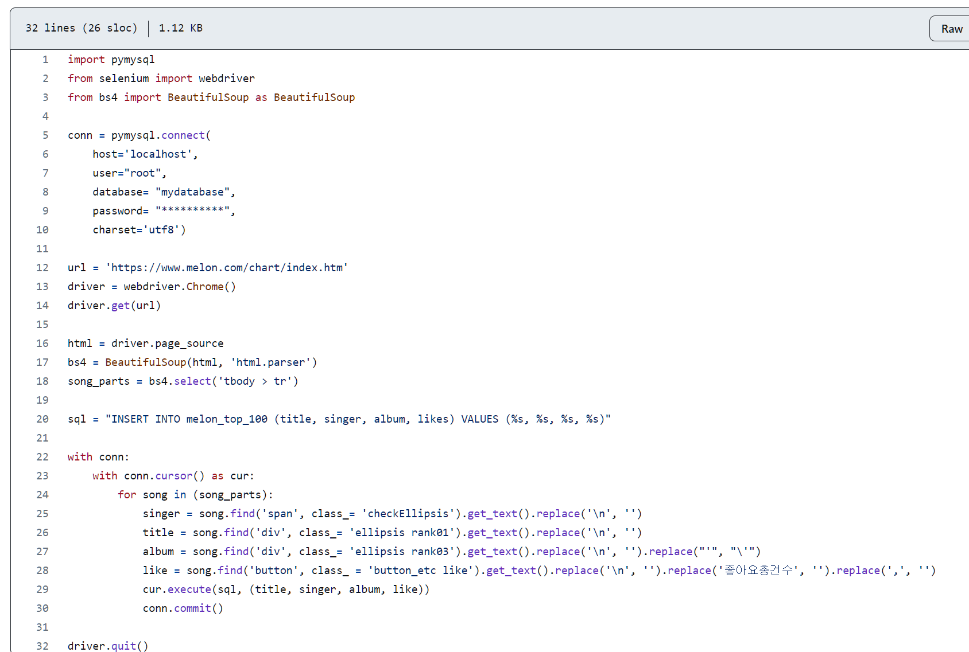Screen dimensions: 969x652
Task: Click 'from bs4 import BeautifulSoup as BeautifulSoup' on line 3
Action: (211, 97)
